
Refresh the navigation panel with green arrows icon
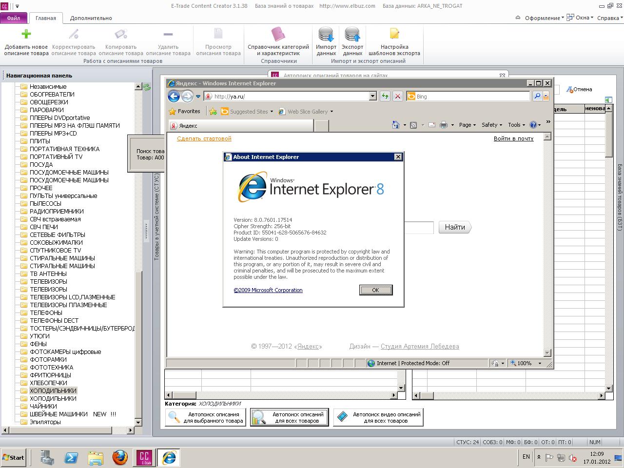(x=147, y=87)
